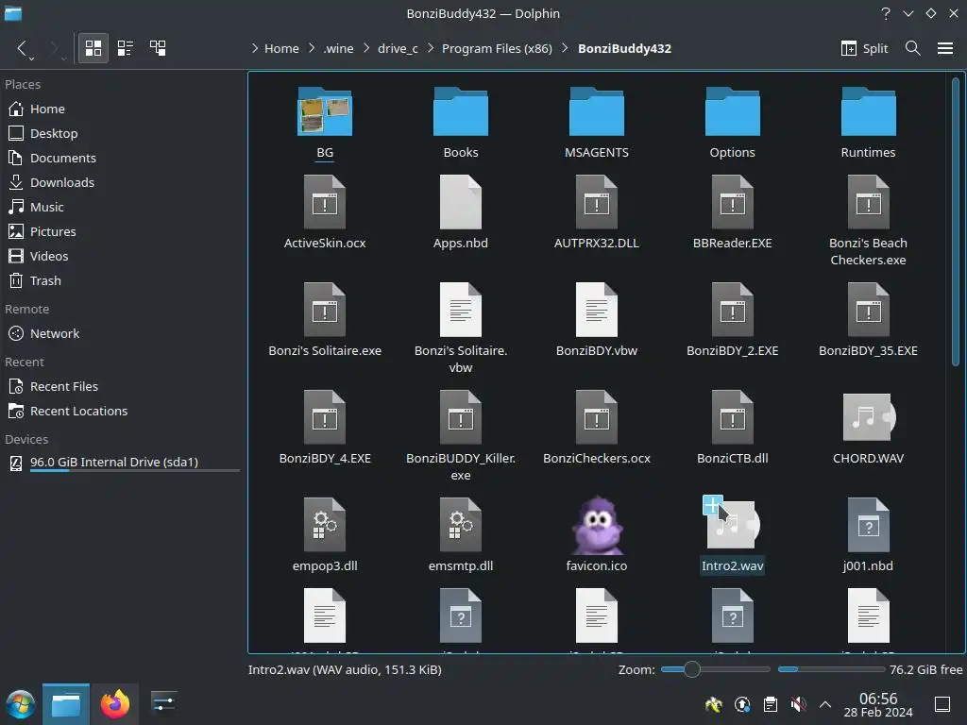Go forward in folder history
Image resolution: width=967 pixels, height=725 pixels.
[x=56, y=48]
